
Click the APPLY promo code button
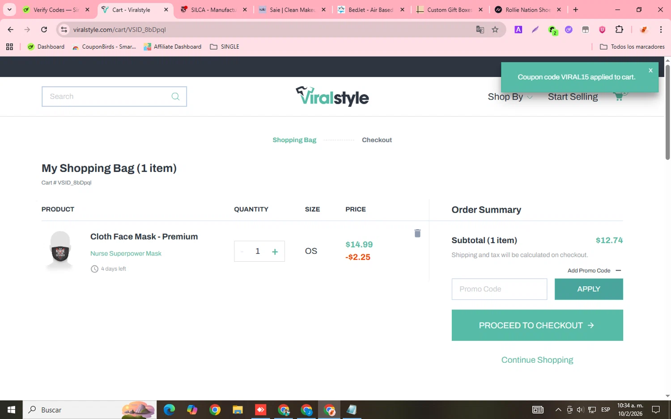pyautogui.click(x=588, y=289)
